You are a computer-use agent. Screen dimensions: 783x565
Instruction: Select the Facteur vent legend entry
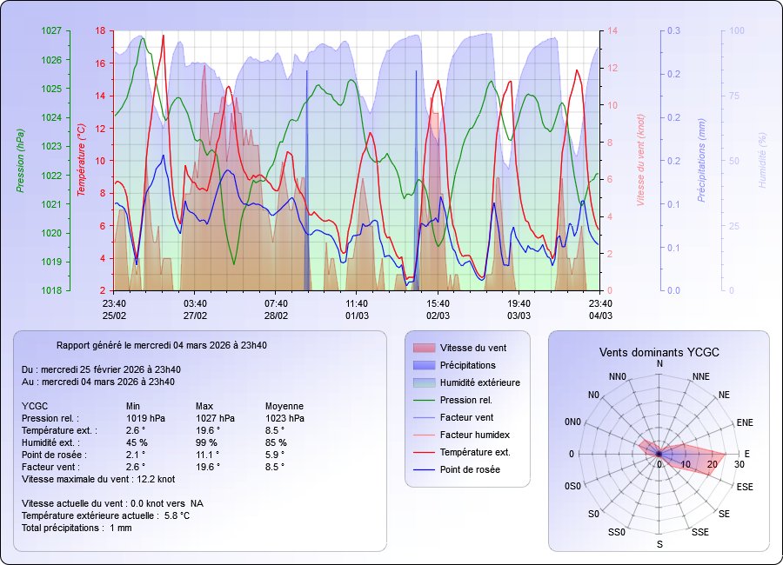(x=466, y=417)
